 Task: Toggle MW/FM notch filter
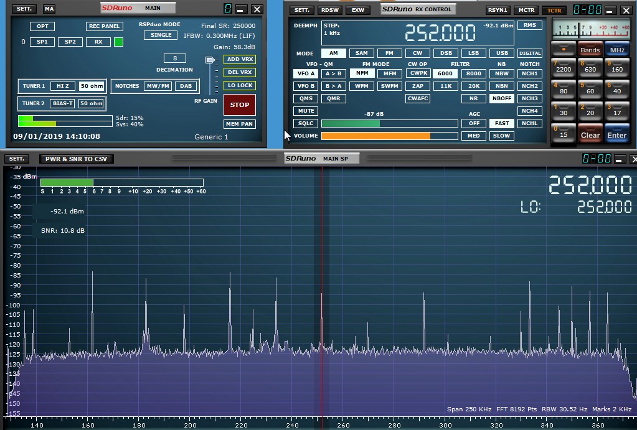(158, 86)
